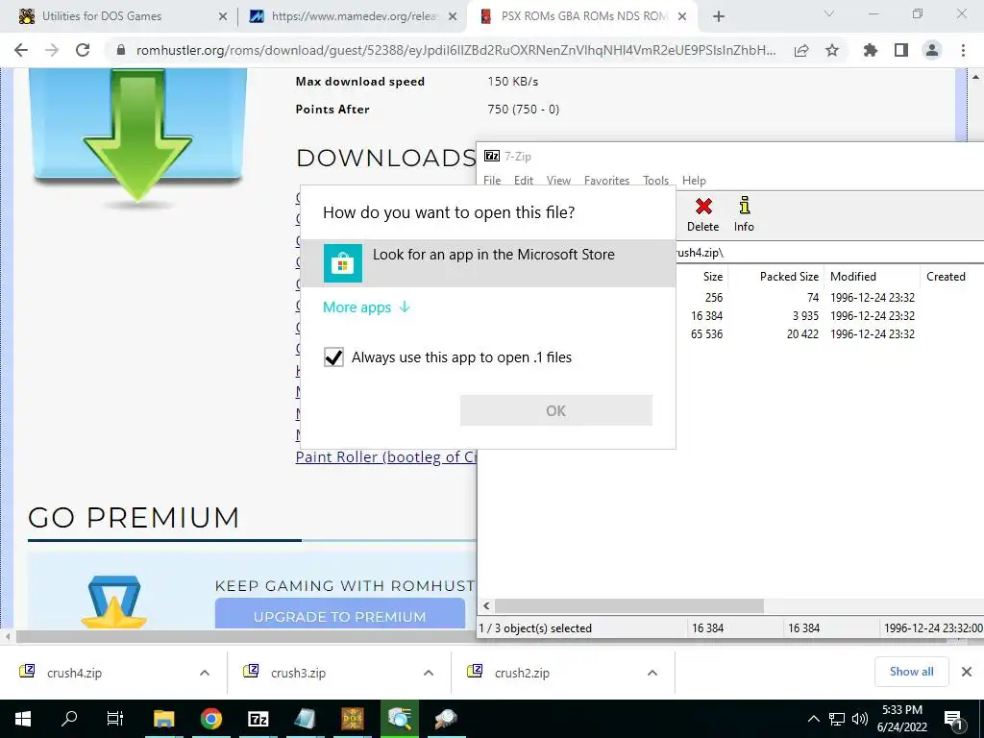Open crush4.zip download options chevron
This screenshot has width=984, height=738.
(205, 673)
